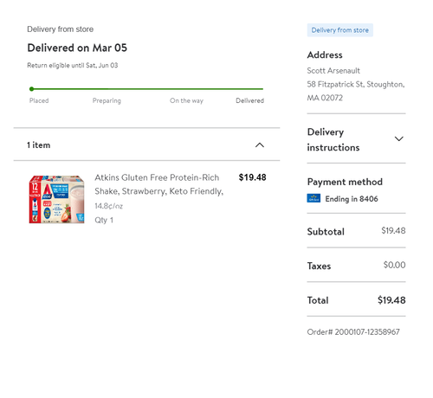Select the Total amount $19.48
Image resolution: width=433 pixels, height=398 pixels.
click(x=391, y=300)
